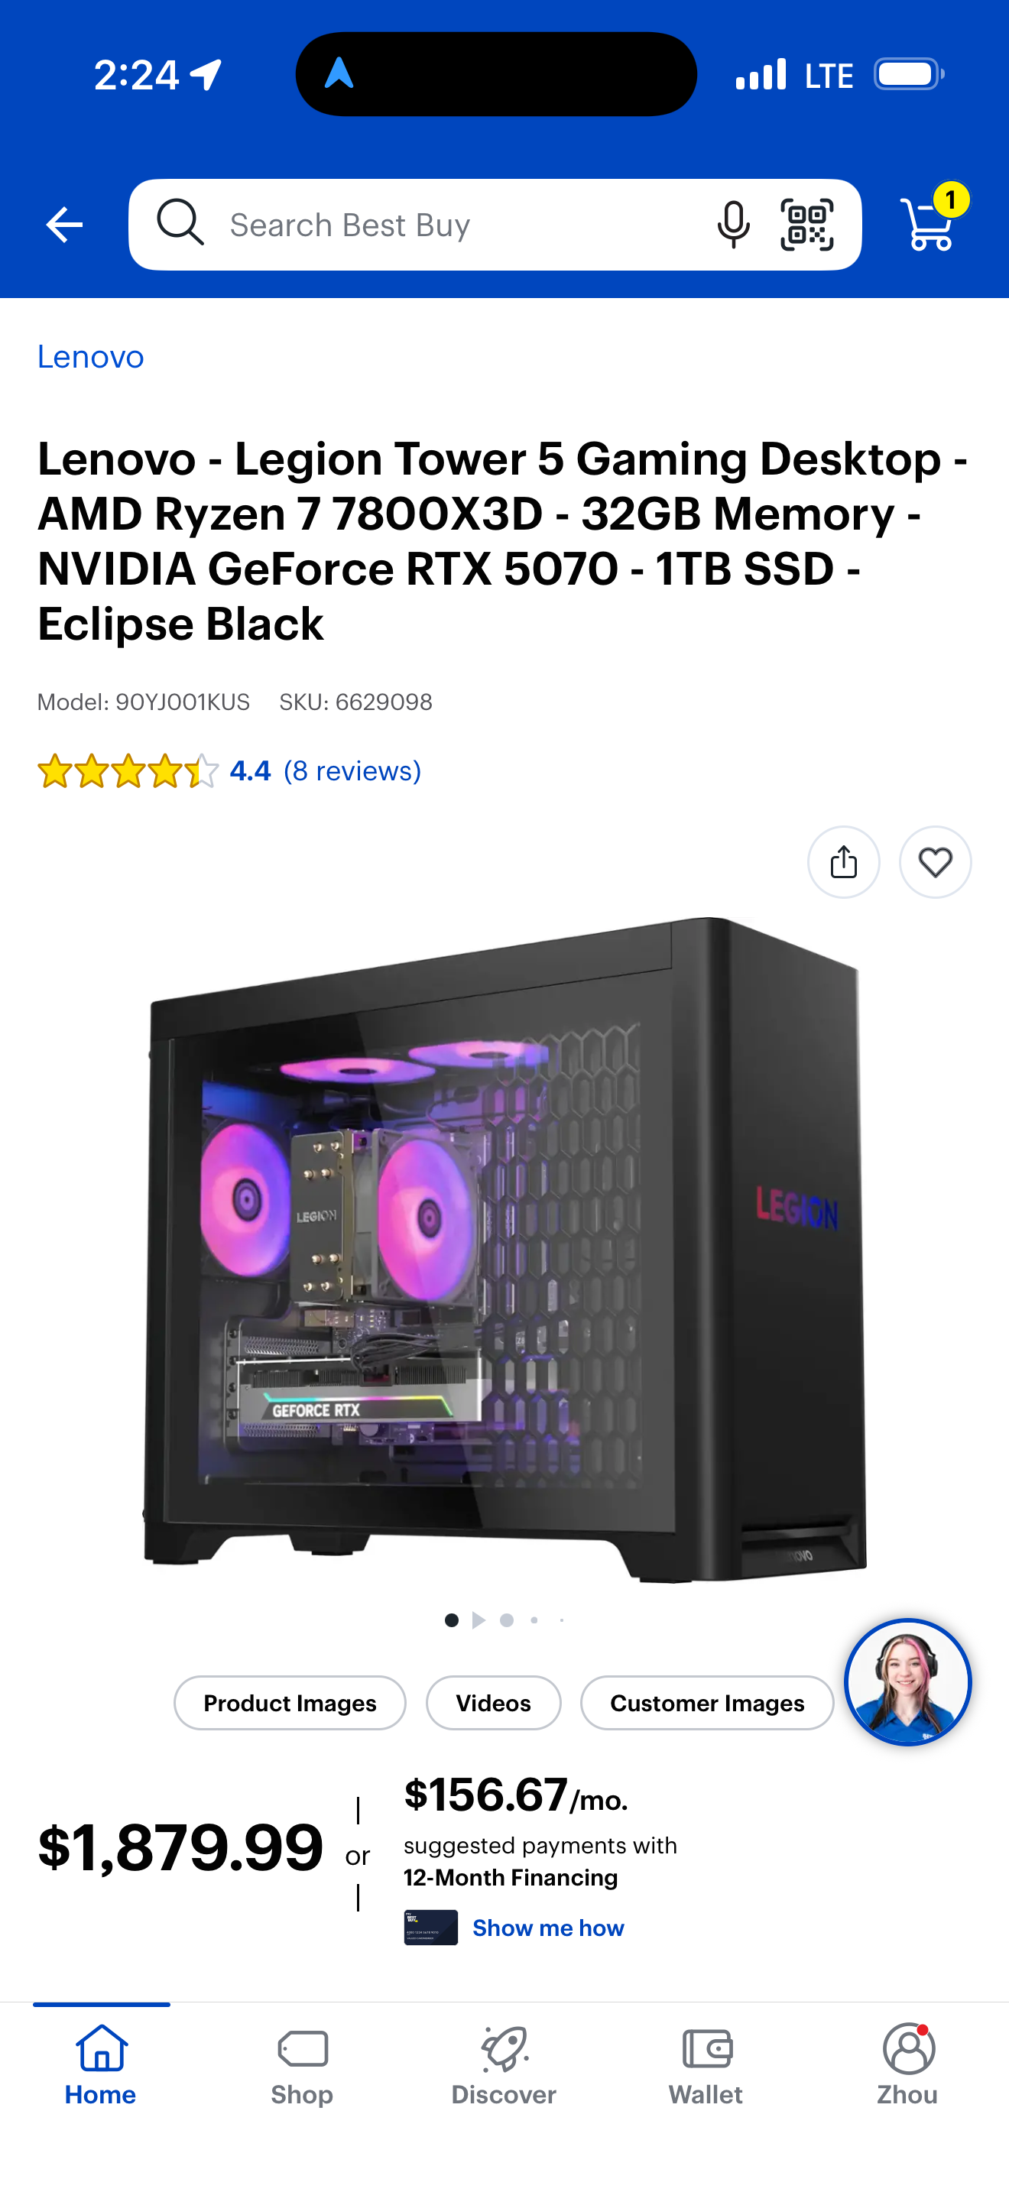This screenshot has height=2192, width=1009.
Task: Open the 8 reviews link
Action: [352, 771]
